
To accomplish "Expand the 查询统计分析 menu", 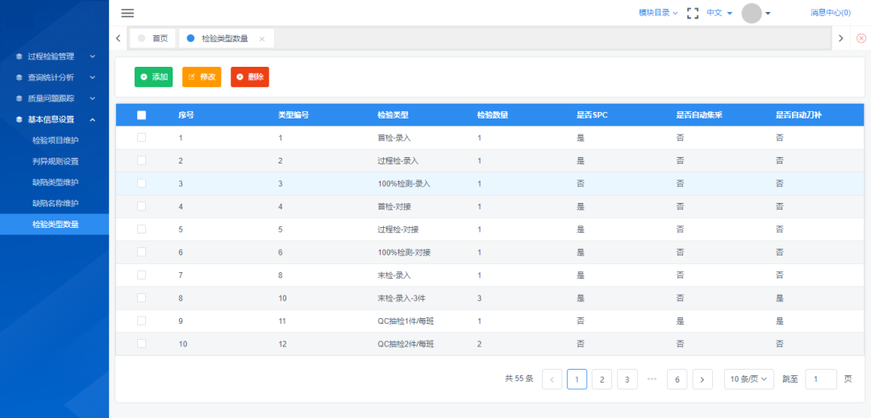I will coord(93,77).
